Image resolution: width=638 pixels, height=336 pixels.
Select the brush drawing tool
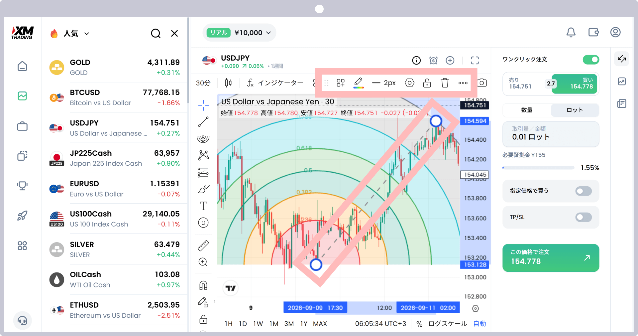tap(203, 189)
